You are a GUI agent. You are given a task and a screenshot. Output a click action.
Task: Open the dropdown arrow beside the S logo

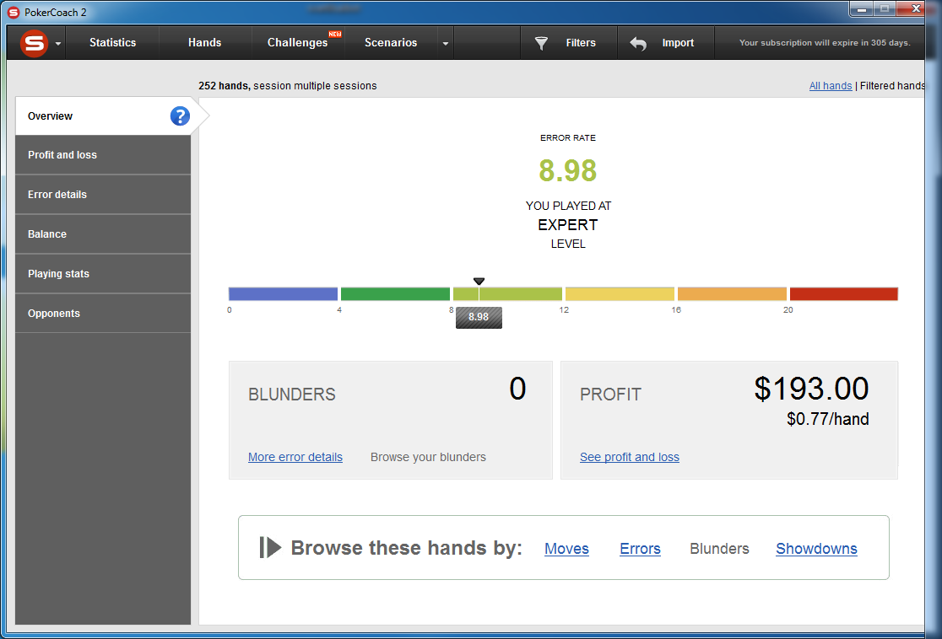58,44
